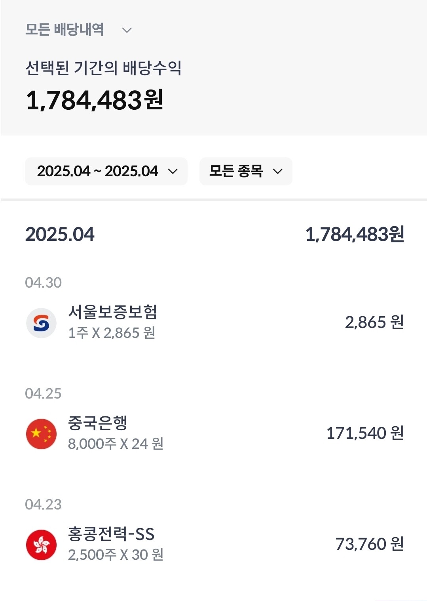
Task: Open the 홍콩전력-SS stock name
Action: coord(111,534)
